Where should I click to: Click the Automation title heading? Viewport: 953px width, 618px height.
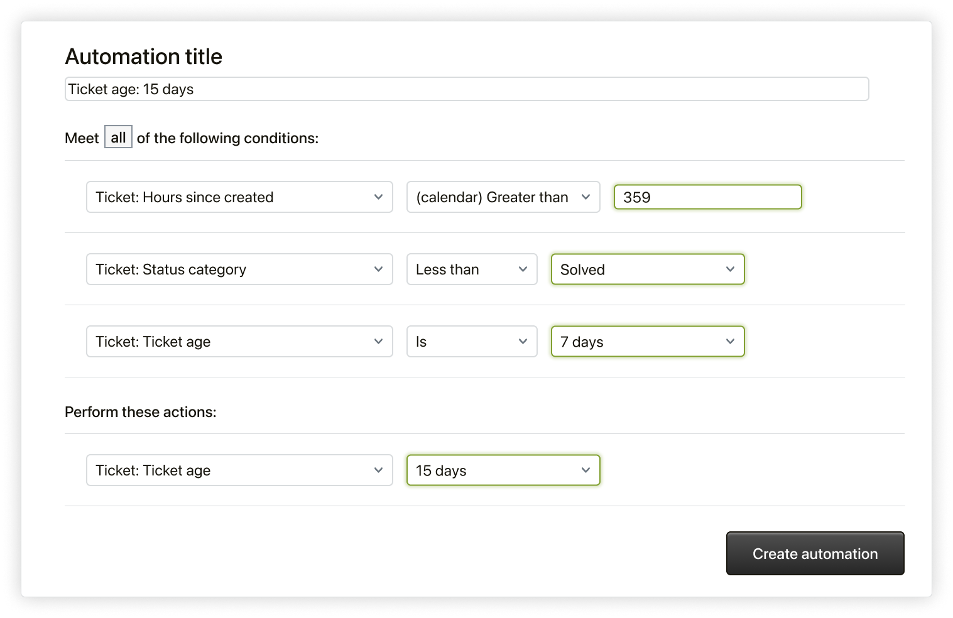(x=144, y=57)
